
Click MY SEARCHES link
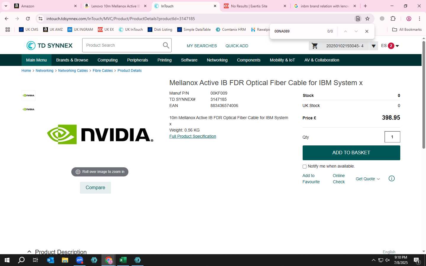pos(202,46)
